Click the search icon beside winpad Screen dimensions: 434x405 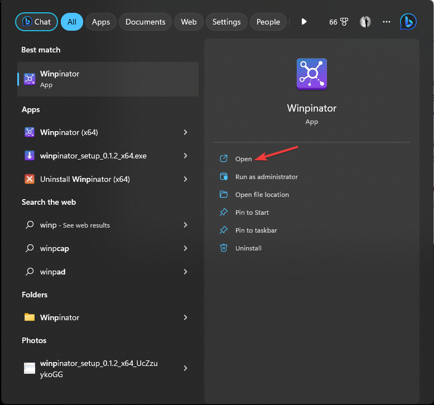pos(30,271)
